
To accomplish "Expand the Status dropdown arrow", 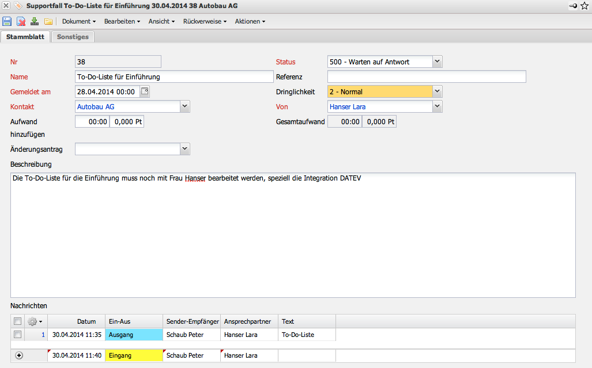I will 437,62.
